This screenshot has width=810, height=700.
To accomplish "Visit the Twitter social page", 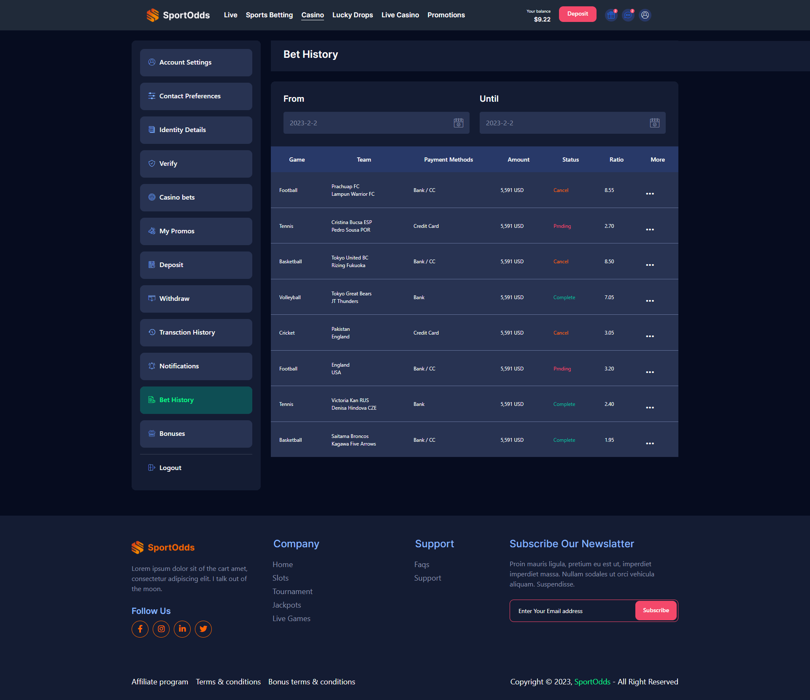I will 203,629.
